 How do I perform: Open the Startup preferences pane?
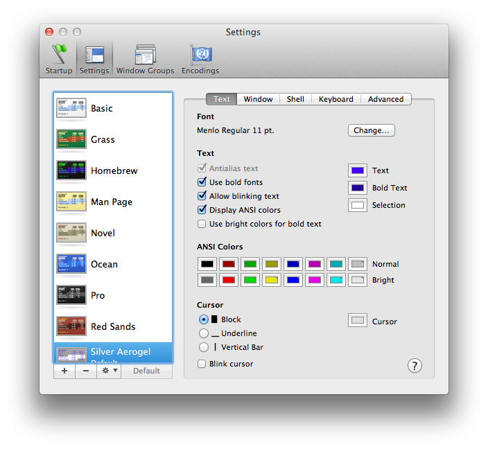[x=59, y=59]
